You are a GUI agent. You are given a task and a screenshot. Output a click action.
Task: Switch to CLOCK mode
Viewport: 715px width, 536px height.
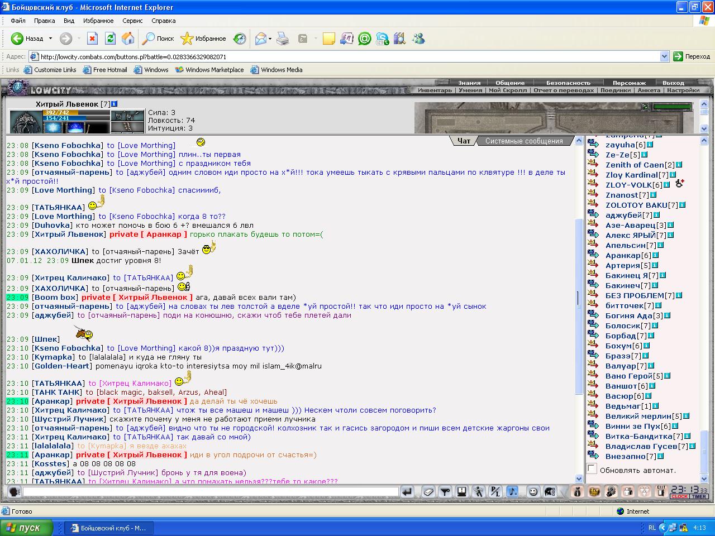coord(680,496)
